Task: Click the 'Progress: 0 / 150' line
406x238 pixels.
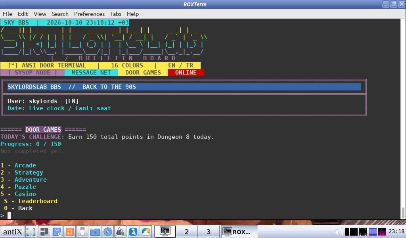Action: [x=31, y=144]
